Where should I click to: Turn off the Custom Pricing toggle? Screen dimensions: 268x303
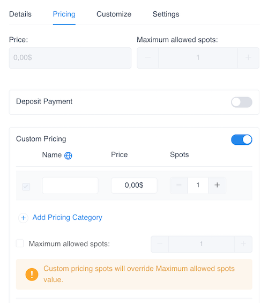click(242, 139)
